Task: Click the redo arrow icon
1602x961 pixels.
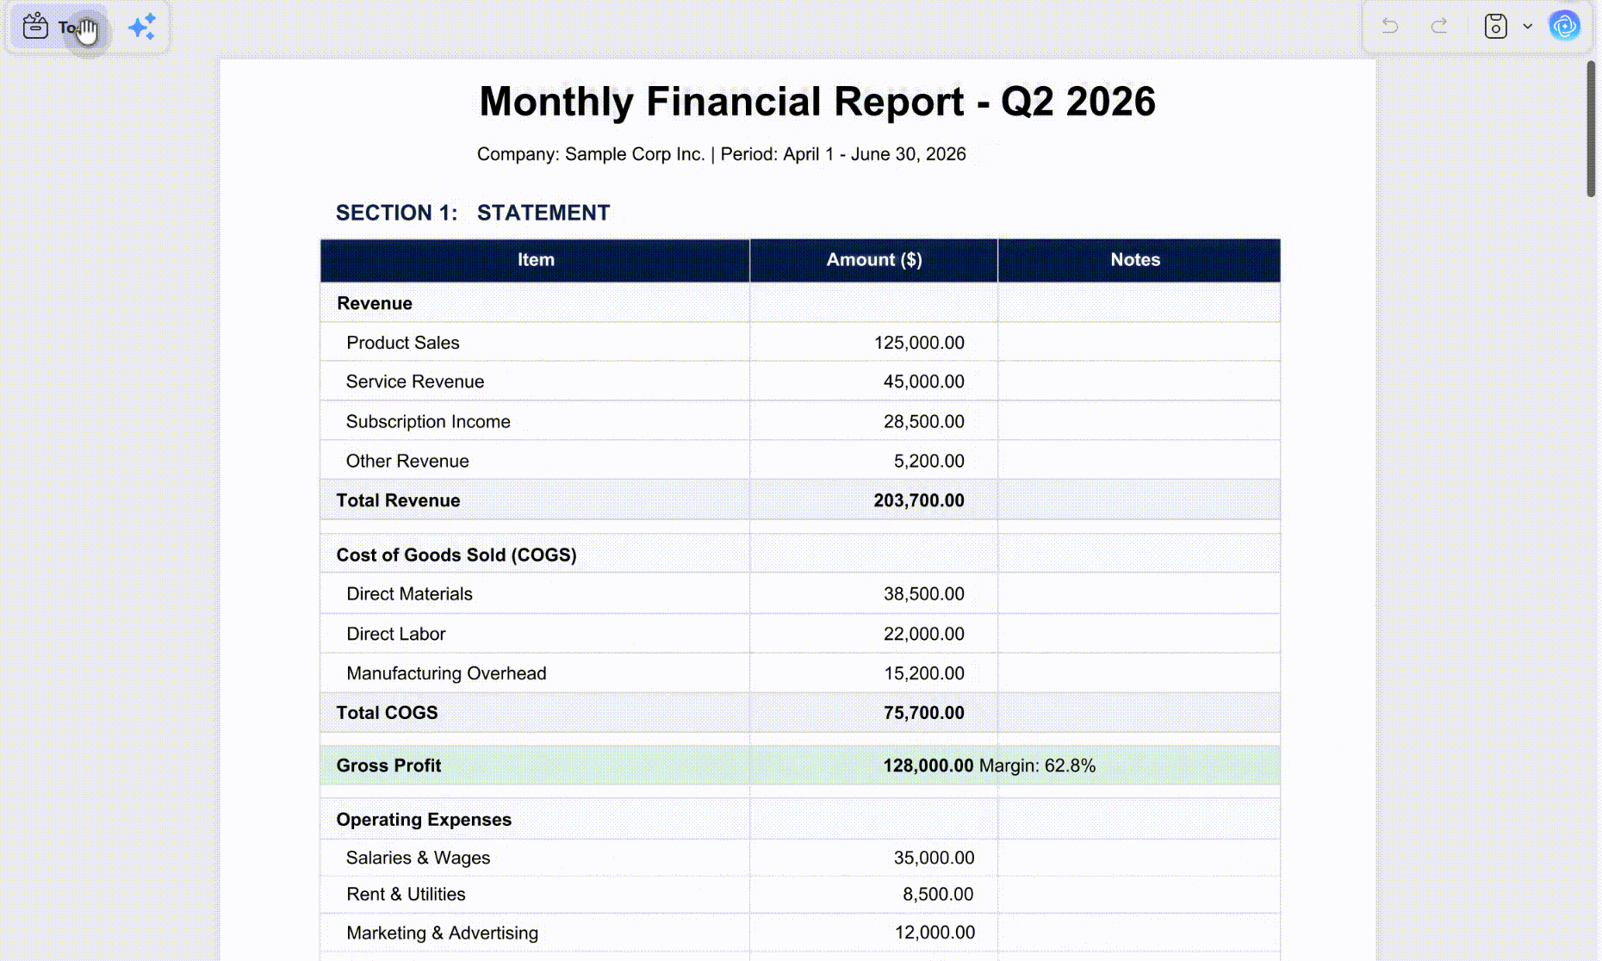Action: click(1439, 26)
